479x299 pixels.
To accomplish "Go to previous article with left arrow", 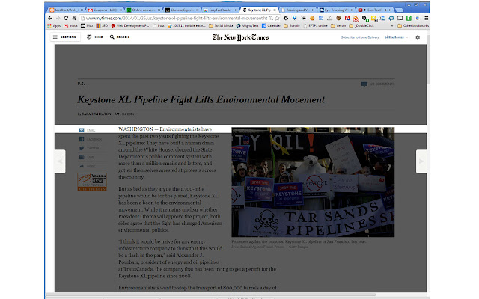I will point(60,161).
